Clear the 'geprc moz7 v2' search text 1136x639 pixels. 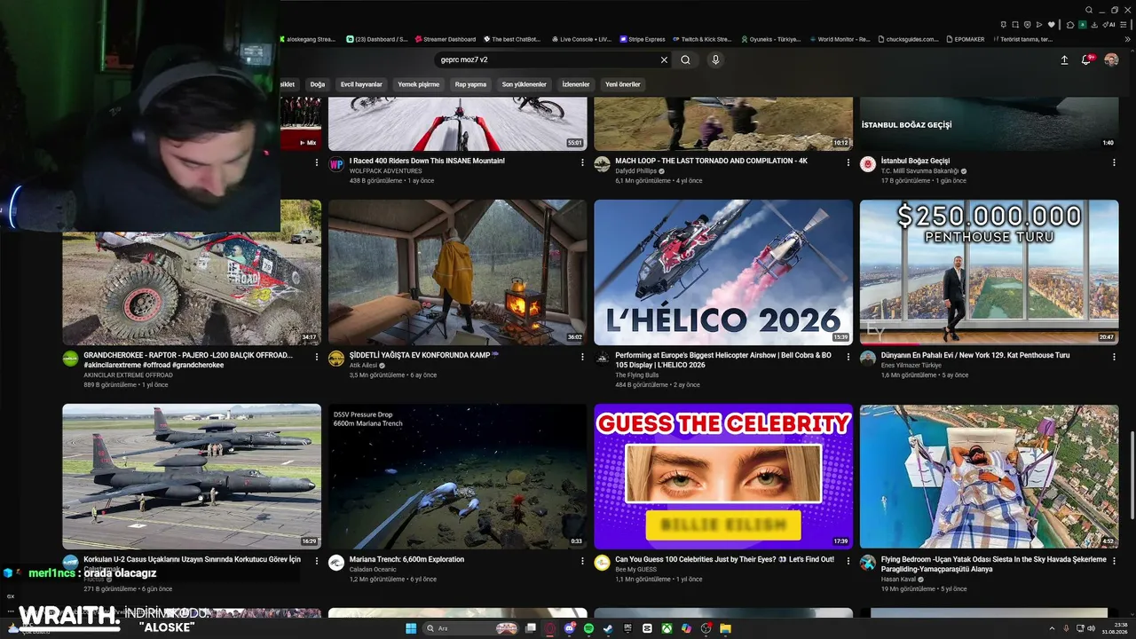[x=664, y=60]
